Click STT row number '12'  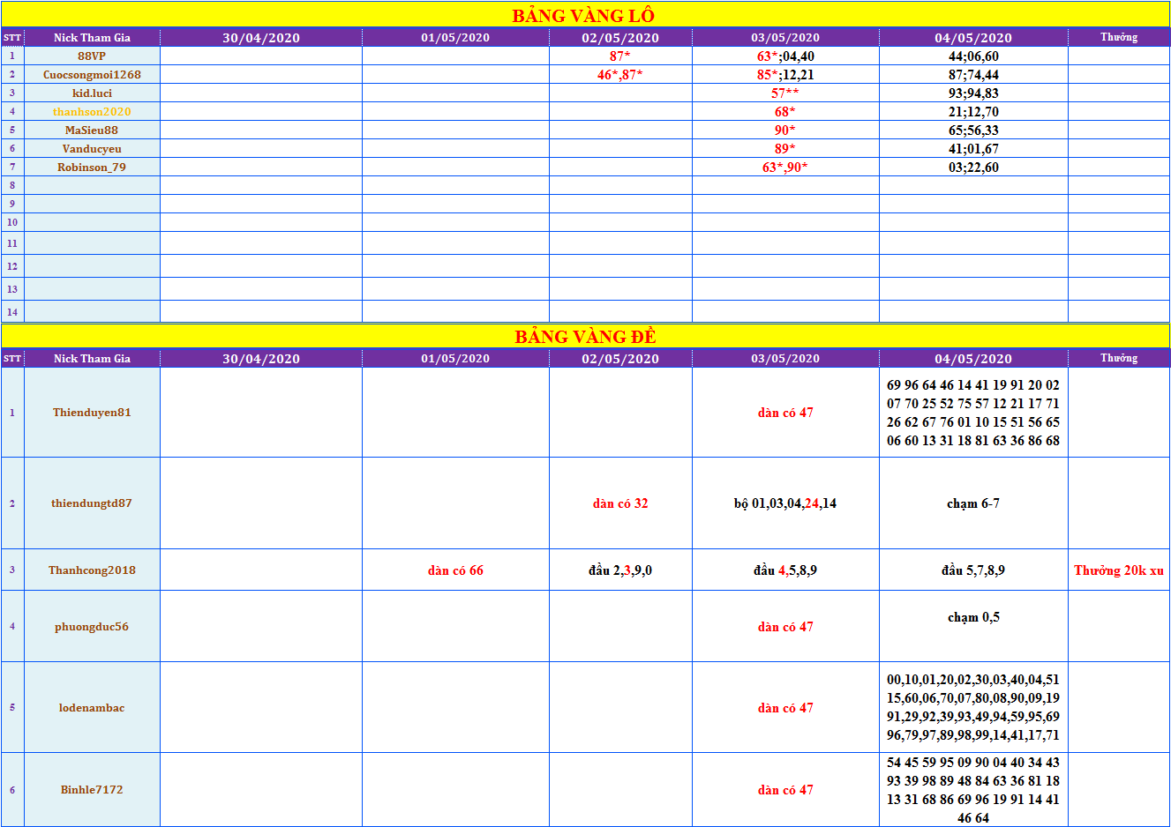point(12,265)
